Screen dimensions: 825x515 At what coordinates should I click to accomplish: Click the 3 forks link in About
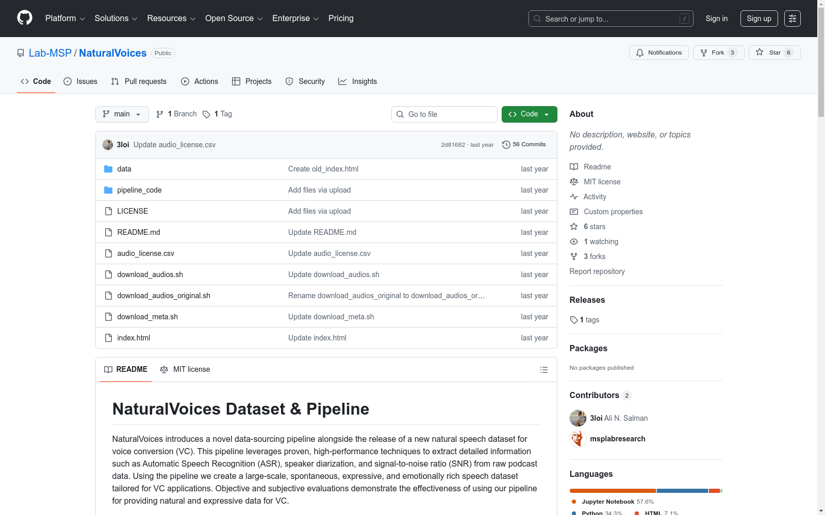(x=595, y=256)
